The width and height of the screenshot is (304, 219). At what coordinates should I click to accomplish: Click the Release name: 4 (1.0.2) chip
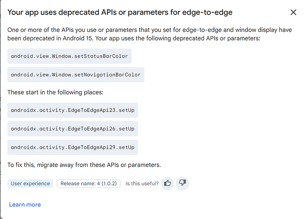[x=89, y=183]
